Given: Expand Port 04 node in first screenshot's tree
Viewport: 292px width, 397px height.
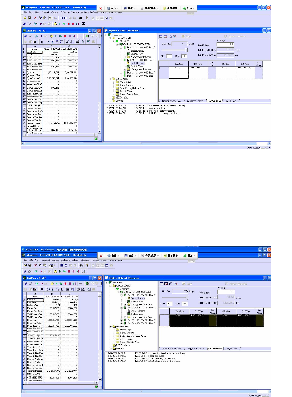Looking at the screenshot, I should (x=121, y=76).
